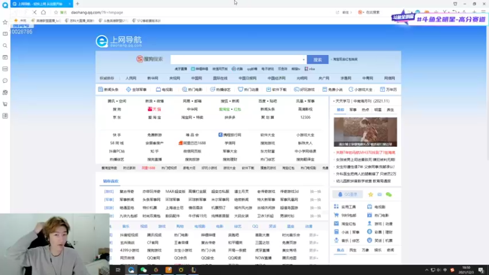Click the blue 搜索 search button

(317, 59)
